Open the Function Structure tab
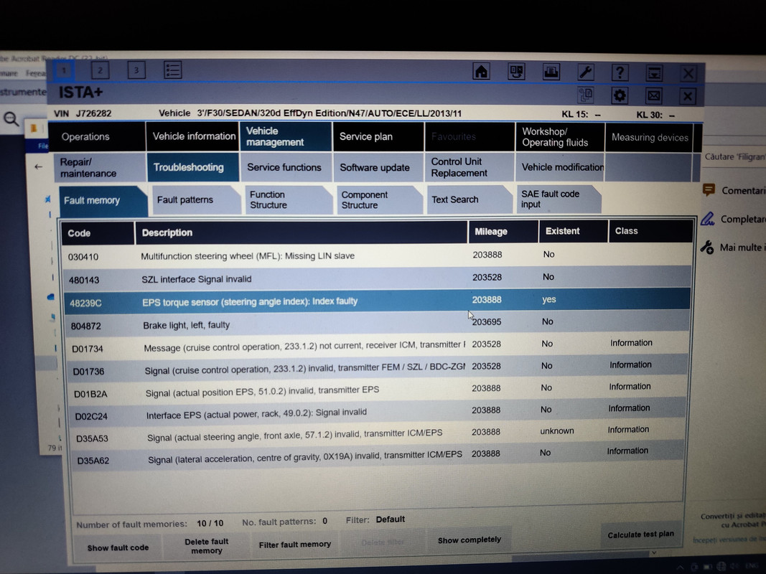Image resolution: width=766 pixels, height=574 pixels. coord(288,199)
